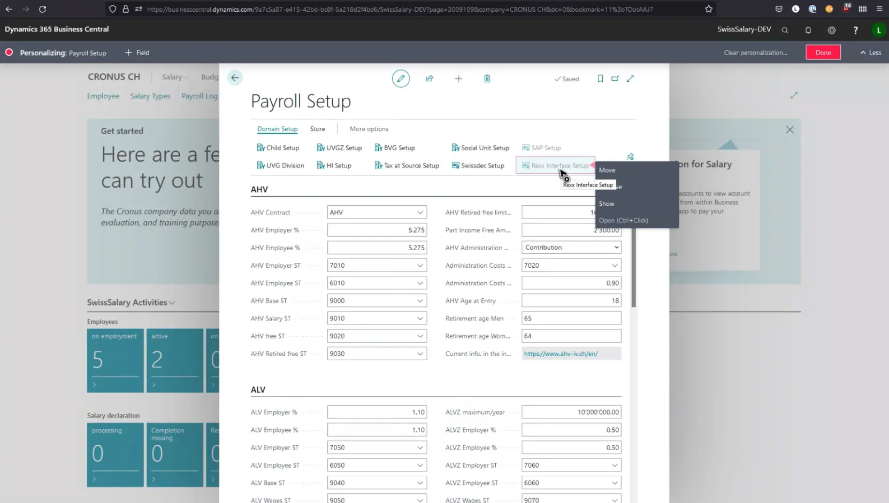Switch to the Store tab

tap(317, 129)
